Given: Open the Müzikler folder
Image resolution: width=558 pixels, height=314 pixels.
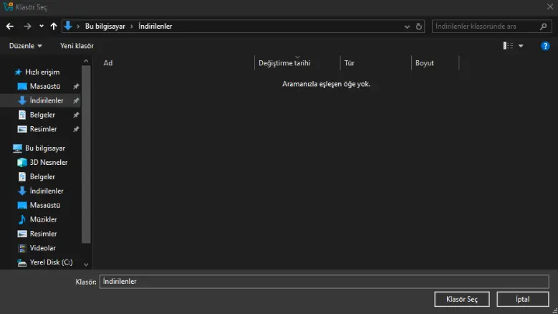Looking at the screenshot, I should click(x=43, y=219).
